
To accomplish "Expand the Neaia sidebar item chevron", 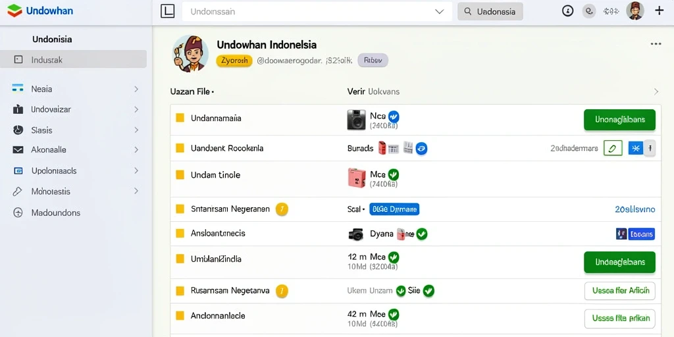I will tap(136, 89).
